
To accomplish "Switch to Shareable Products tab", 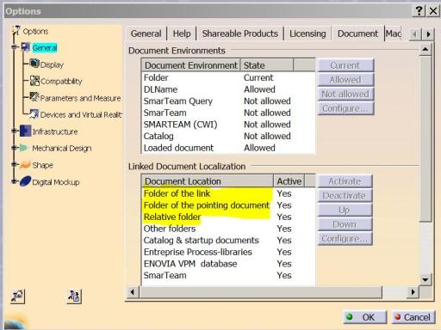I will (x=239, y=34).
